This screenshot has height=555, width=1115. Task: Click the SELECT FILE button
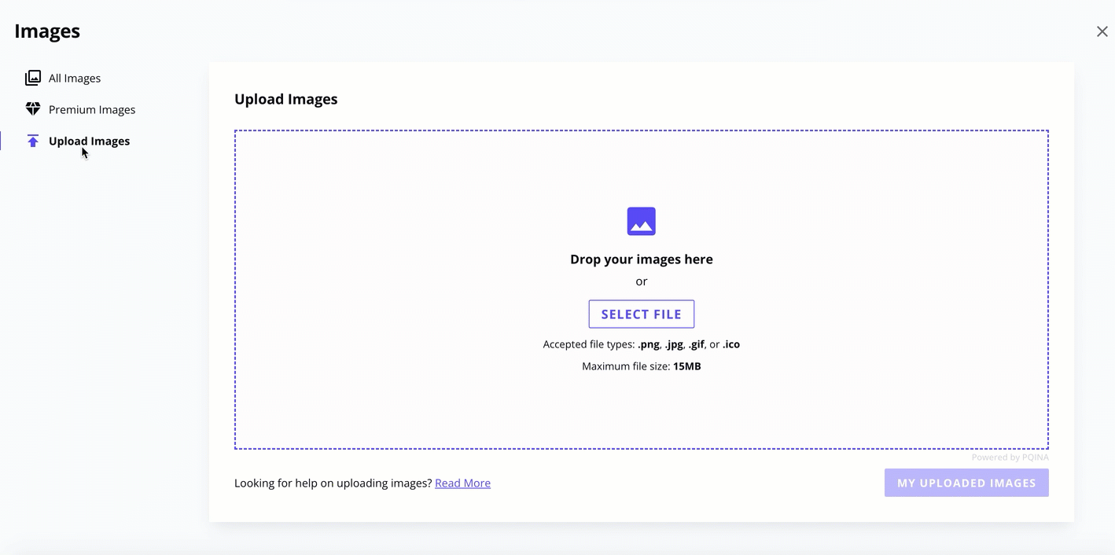(x=642, y=314)
